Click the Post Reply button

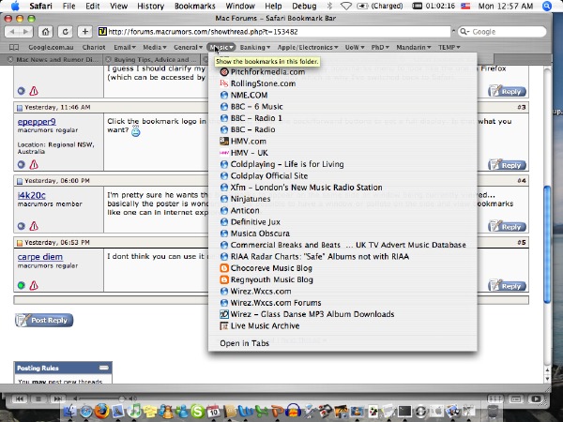coord(44,320)
